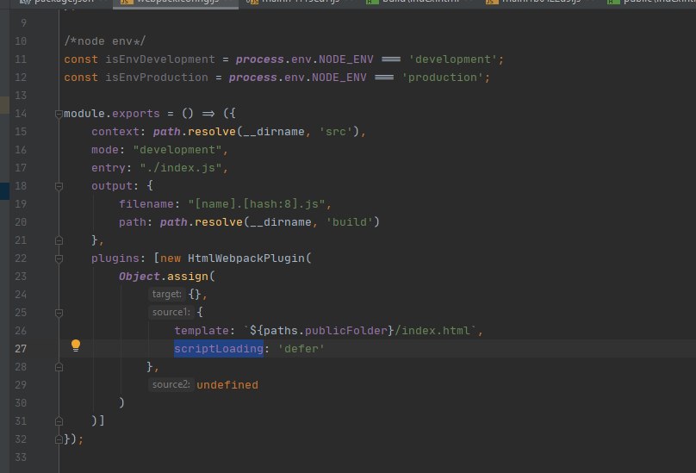Image resolution: width=696 pixels, height=473 pixels.
Task: Click __dirname on line 15
Action: (x=274, y=132)
